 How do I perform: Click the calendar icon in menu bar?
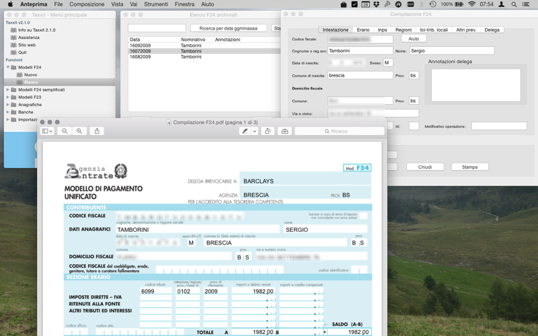pyautogui.click(x=365, y=4)
